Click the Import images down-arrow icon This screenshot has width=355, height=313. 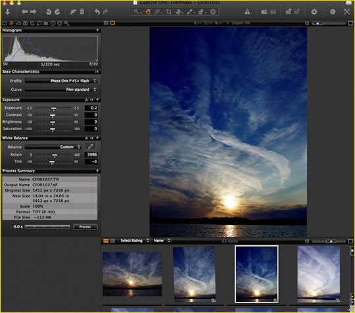point(7,12)
